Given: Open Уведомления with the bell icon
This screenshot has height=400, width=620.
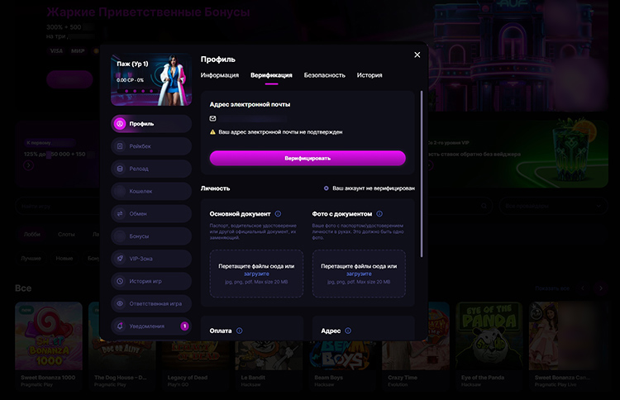Looking at the screenshot, I should 150,326.
